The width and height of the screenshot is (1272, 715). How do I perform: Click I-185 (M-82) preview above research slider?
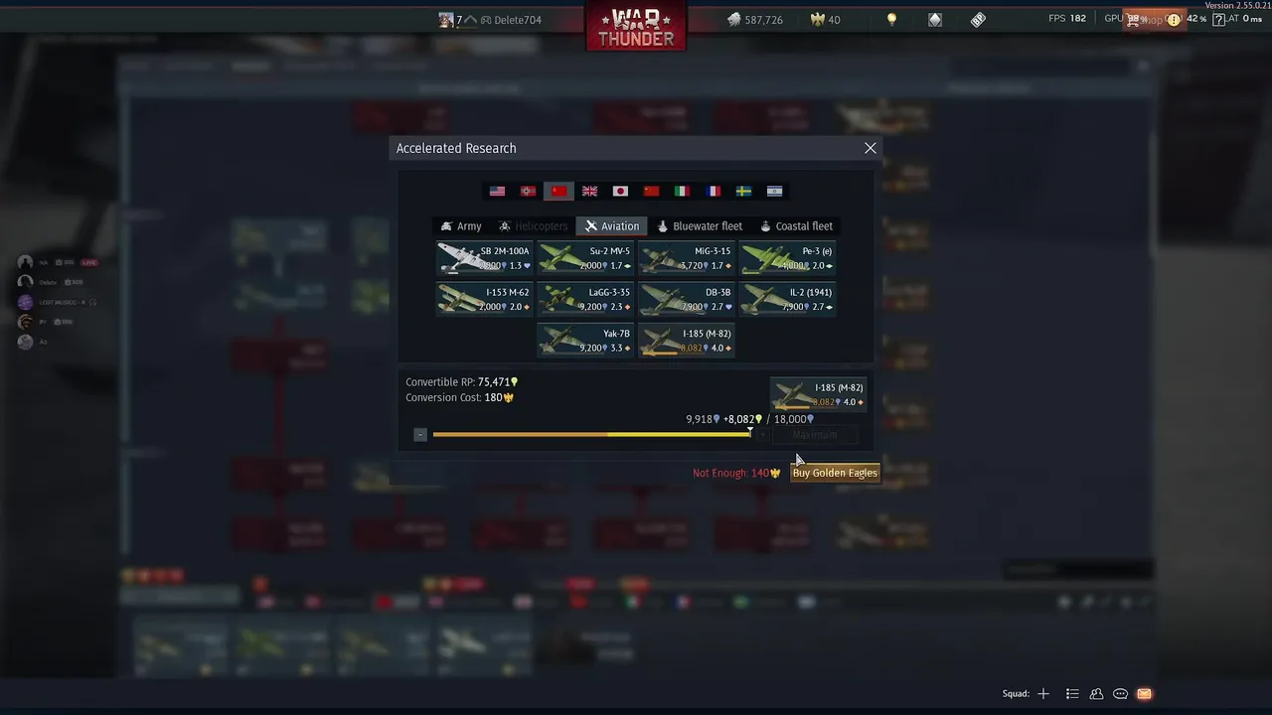[818, 394]
